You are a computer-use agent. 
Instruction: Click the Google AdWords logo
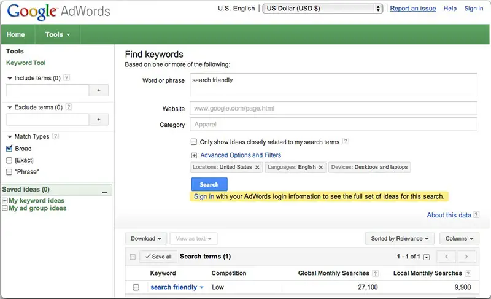pyautogui.click(x=58, y=11)
